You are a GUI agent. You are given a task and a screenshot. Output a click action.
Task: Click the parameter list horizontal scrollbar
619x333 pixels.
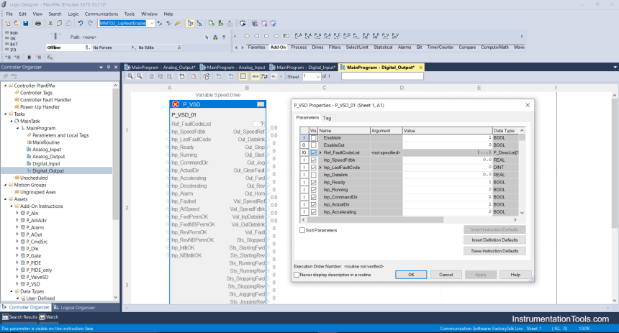375,220
